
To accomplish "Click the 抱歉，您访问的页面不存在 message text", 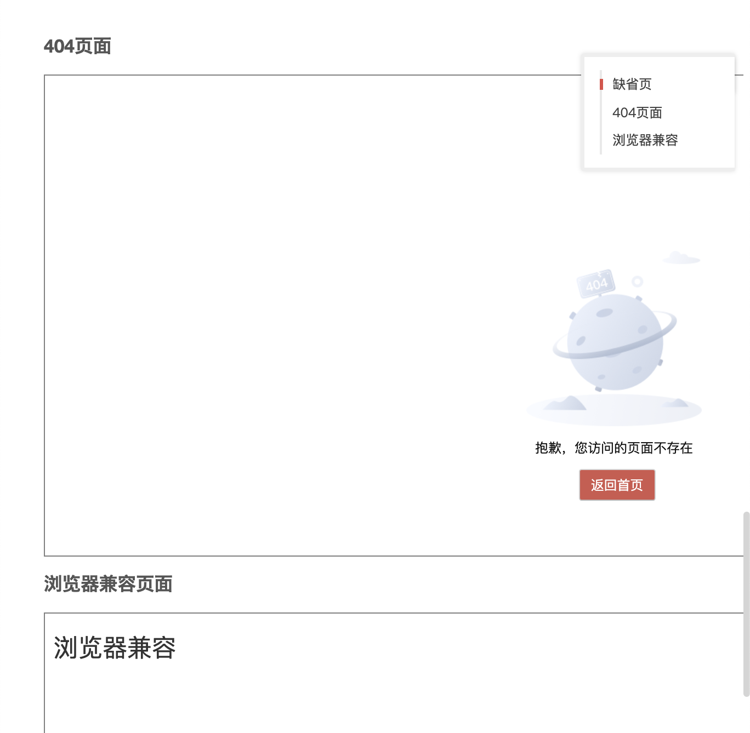I will (x=614, y=448).
